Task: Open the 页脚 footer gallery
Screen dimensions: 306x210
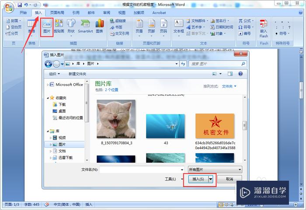Action: coord(151,28)
